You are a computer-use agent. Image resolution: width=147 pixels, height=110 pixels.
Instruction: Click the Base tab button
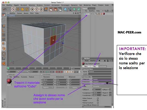[86, 66]
